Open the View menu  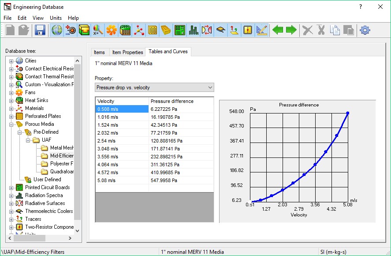click(x=38, y=18)
